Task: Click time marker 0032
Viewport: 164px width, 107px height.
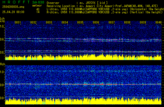Action: coord(33,22)
